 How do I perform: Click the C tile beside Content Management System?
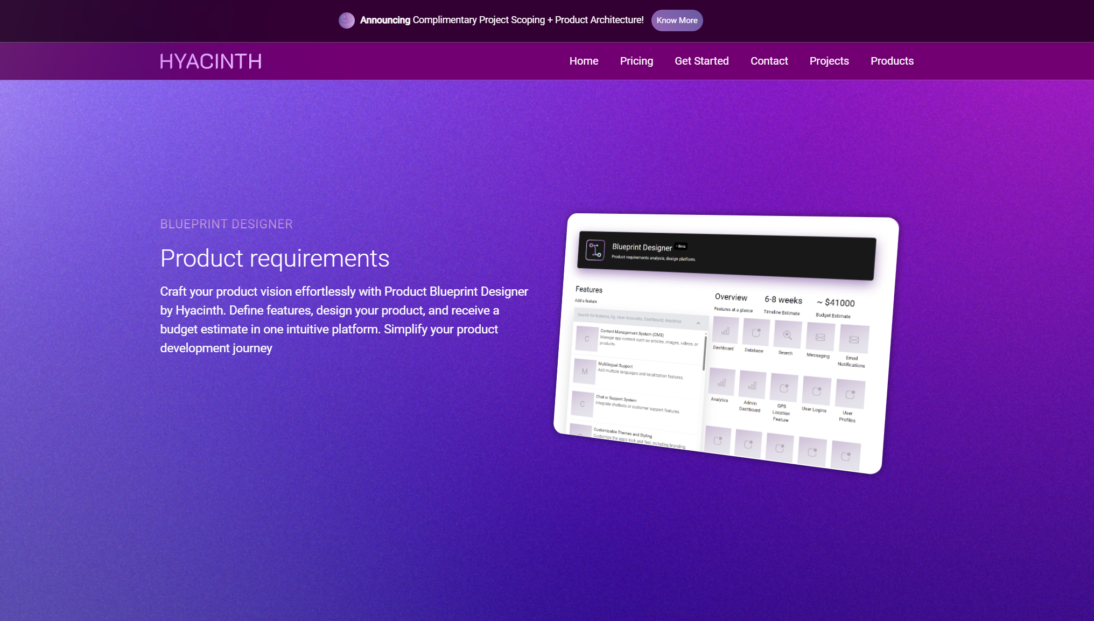coord(587,339)
